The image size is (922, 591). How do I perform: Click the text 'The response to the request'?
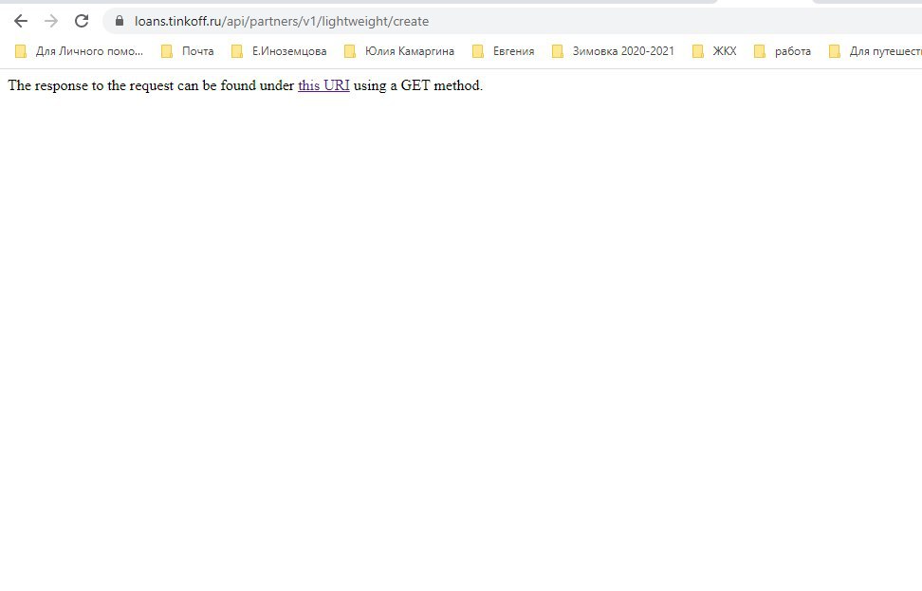[x=91, y=86]
